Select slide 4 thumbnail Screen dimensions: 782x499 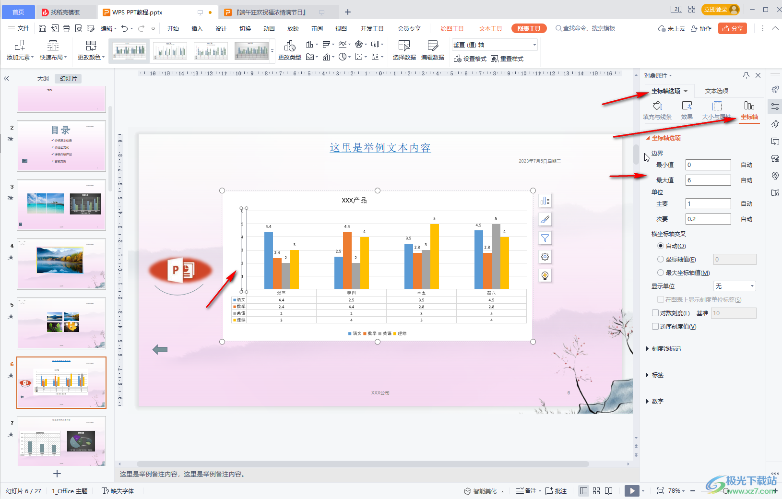61,264
